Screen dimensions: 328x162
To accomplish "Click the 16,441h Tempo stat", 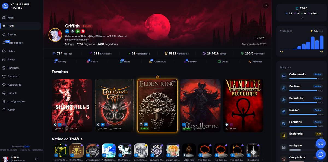I will 215,54.
